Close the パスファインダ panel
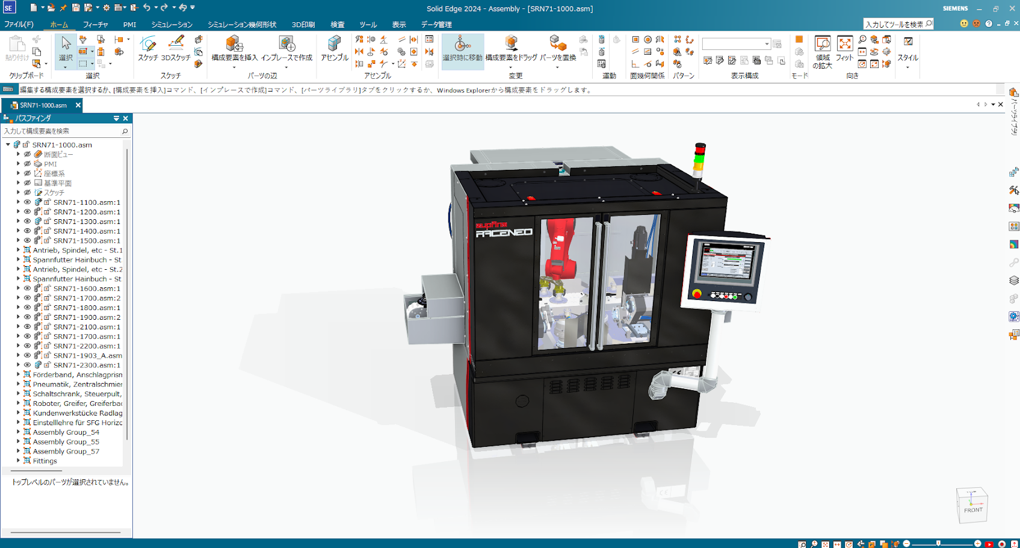 coord(126,119)
